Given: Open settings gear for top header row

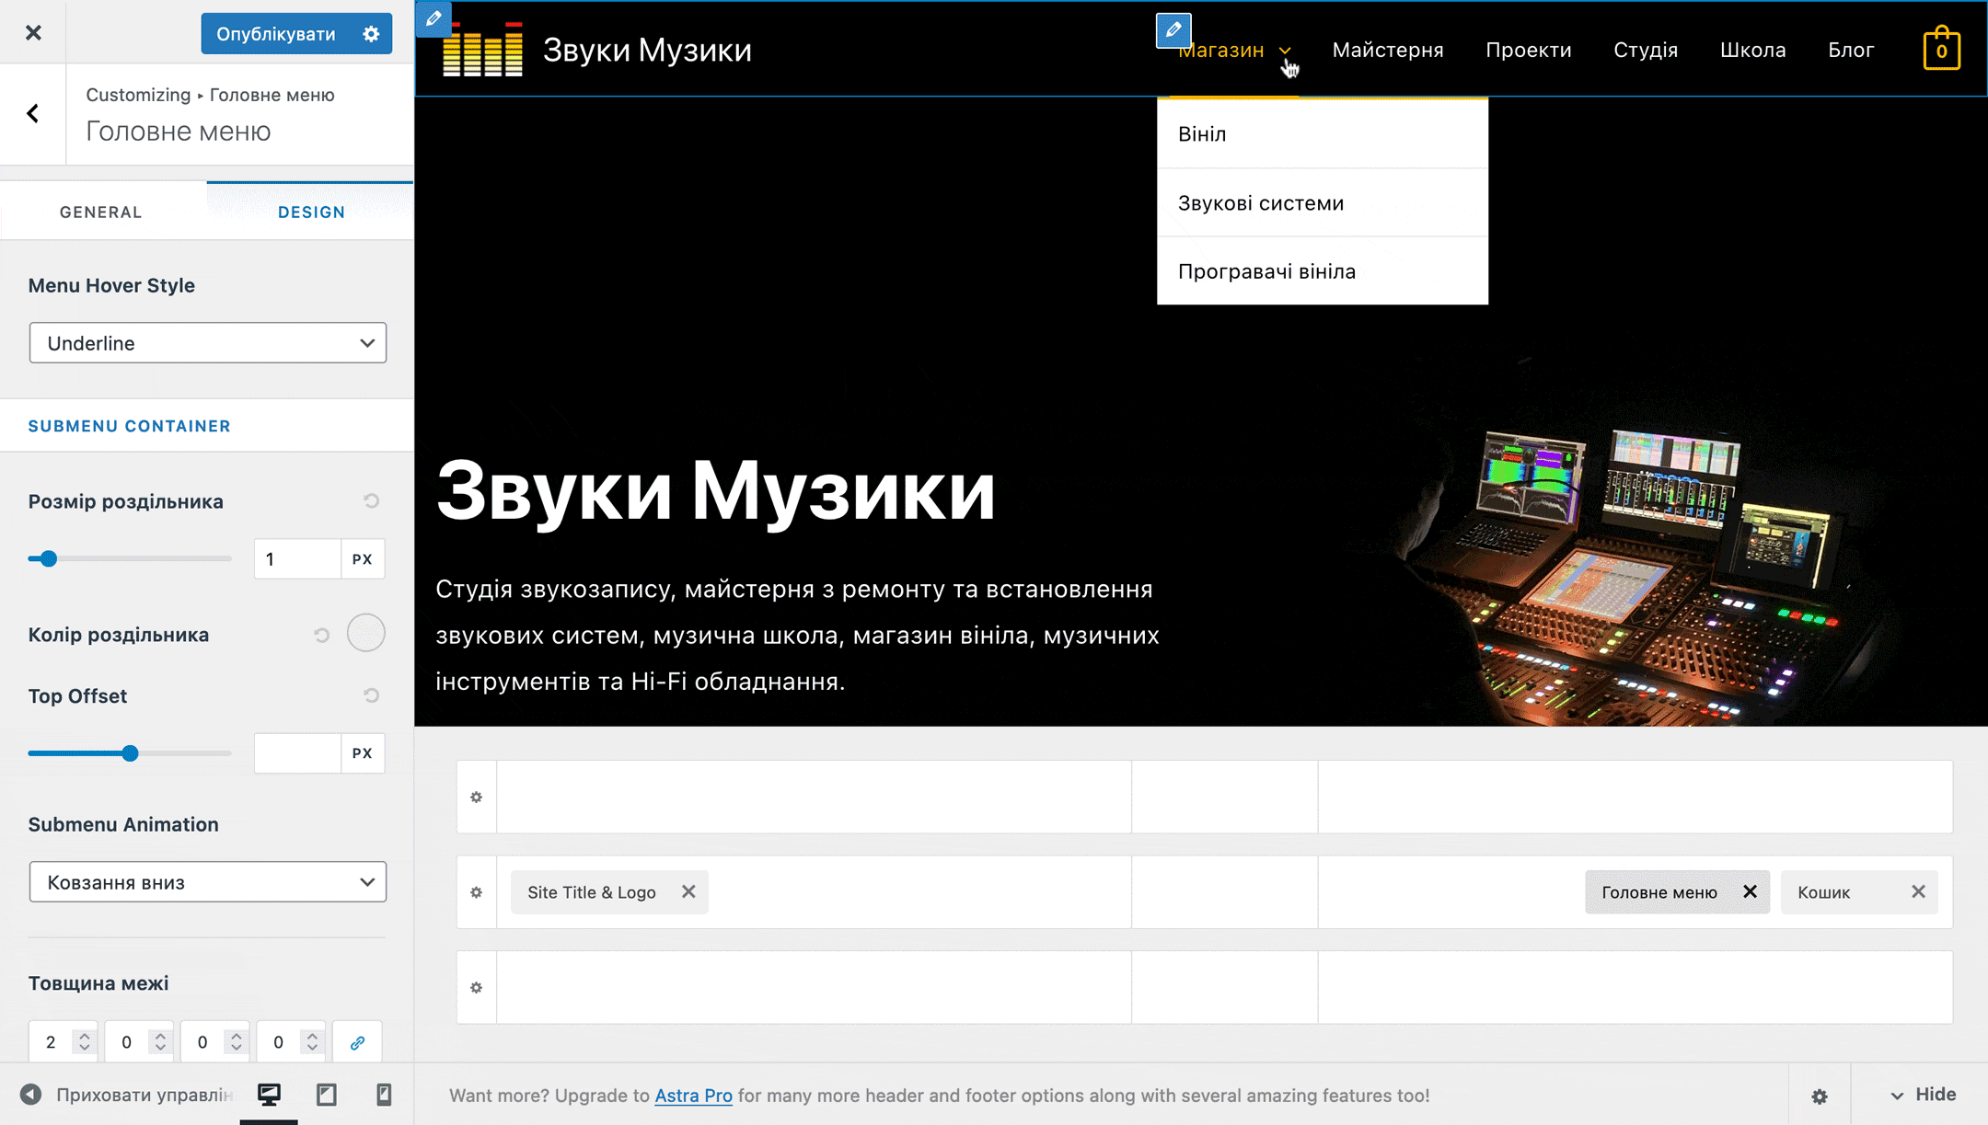Looking at the screenshot, I should point(476,798).
